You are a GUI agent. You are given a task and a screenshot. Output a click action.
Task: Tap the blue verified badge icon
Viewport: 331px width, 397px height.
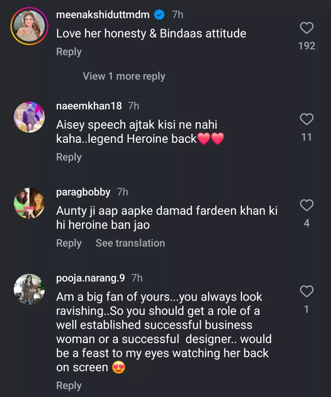click(159, 15)
